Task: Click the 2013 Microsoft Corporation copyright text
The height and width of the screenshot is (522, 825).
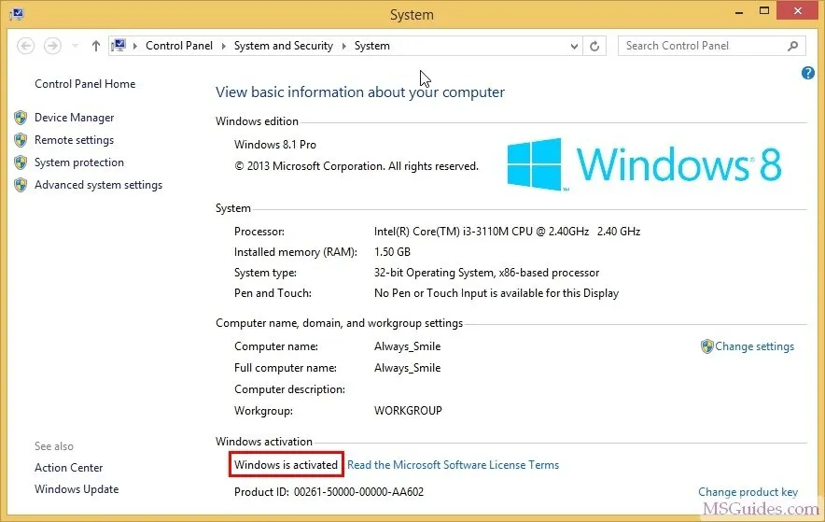Action: coord(357,166)
